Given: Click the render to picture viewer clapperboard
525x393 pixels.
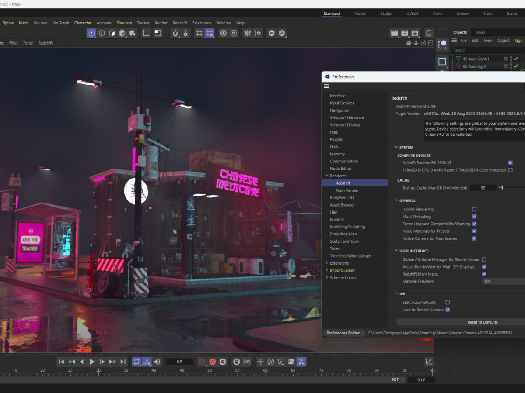Looking at the screenshot, I should (x=405, y=33).
